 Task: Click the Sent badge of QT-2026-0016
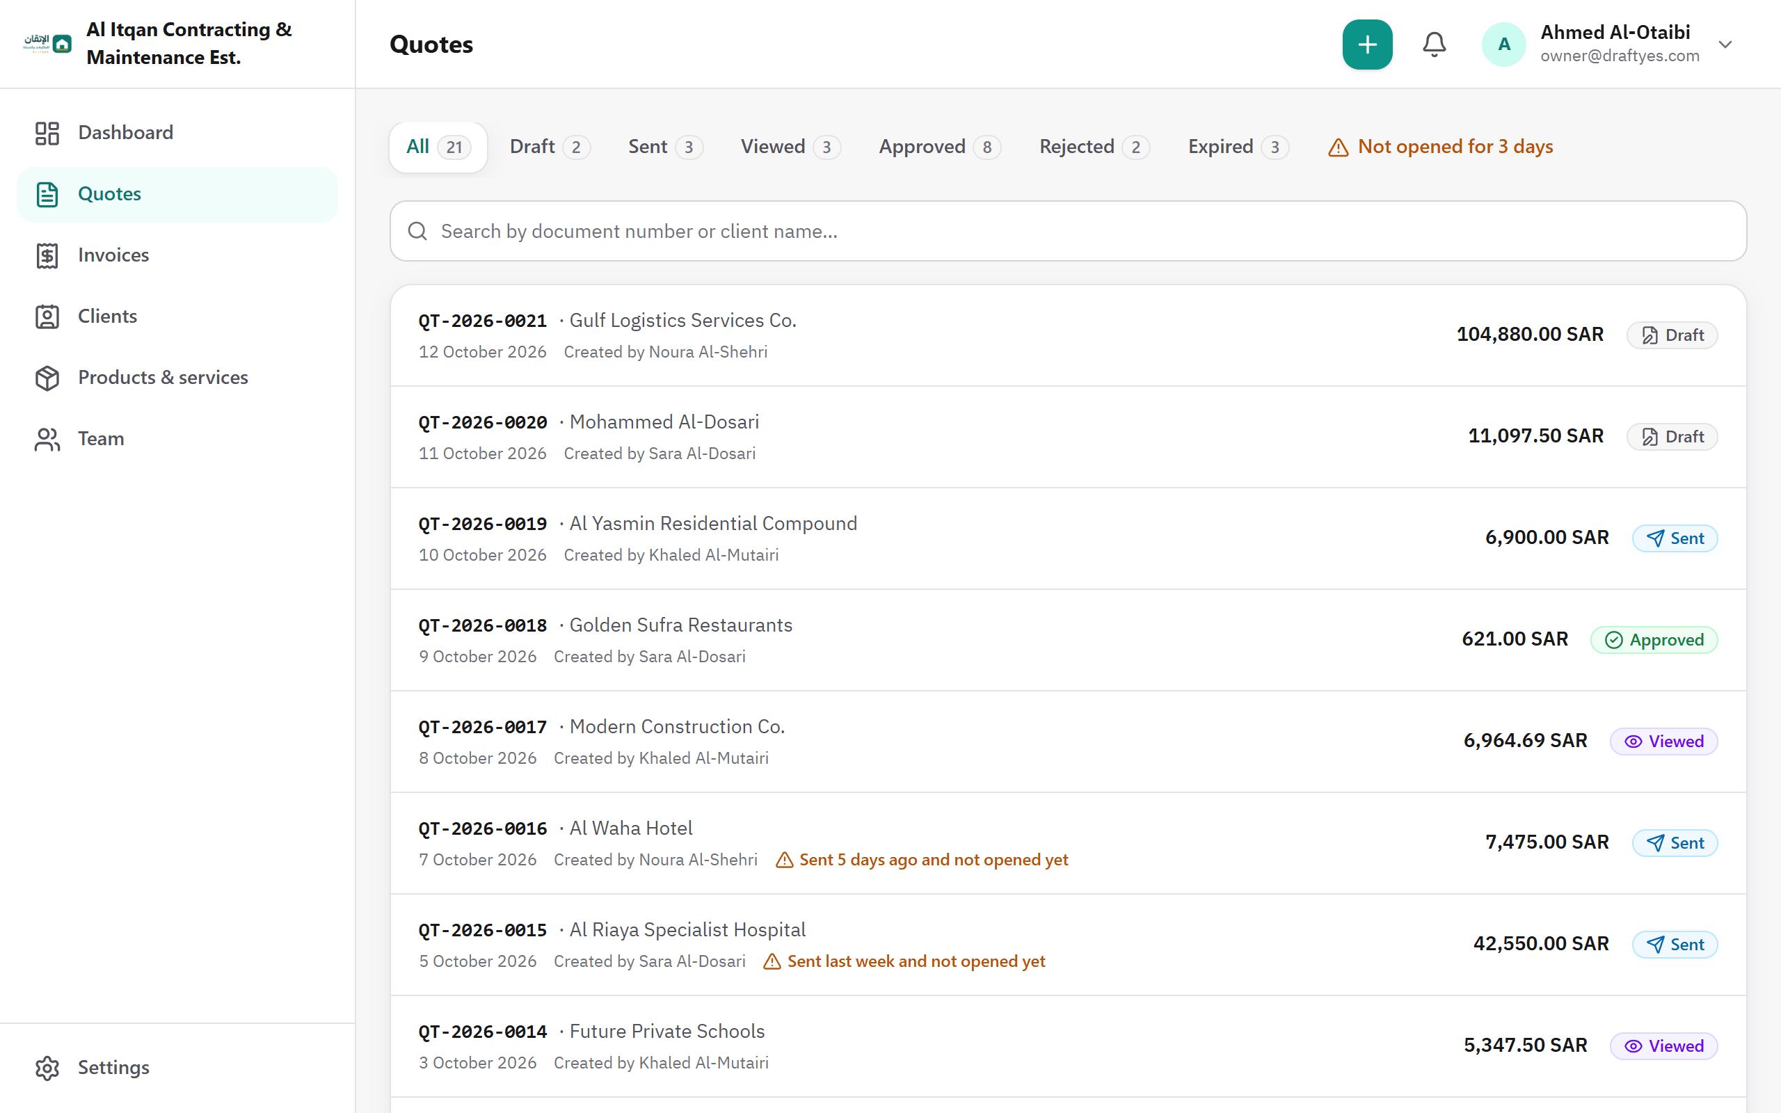1675,843
